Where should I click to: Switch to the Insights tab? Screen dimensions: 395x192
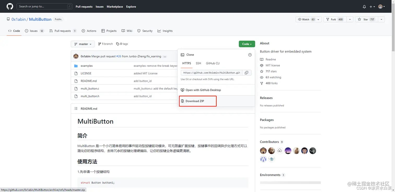click(x=165, y=31)
